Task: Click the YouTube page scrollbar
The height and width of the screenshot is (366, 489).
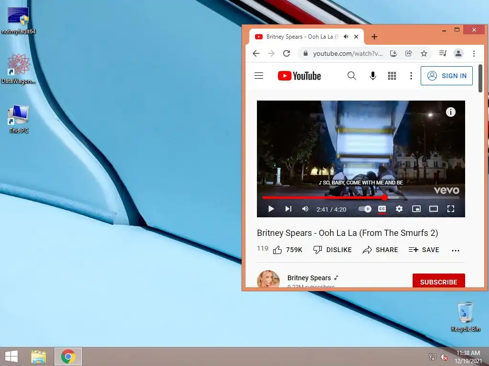Action: (x=480, y=79)
